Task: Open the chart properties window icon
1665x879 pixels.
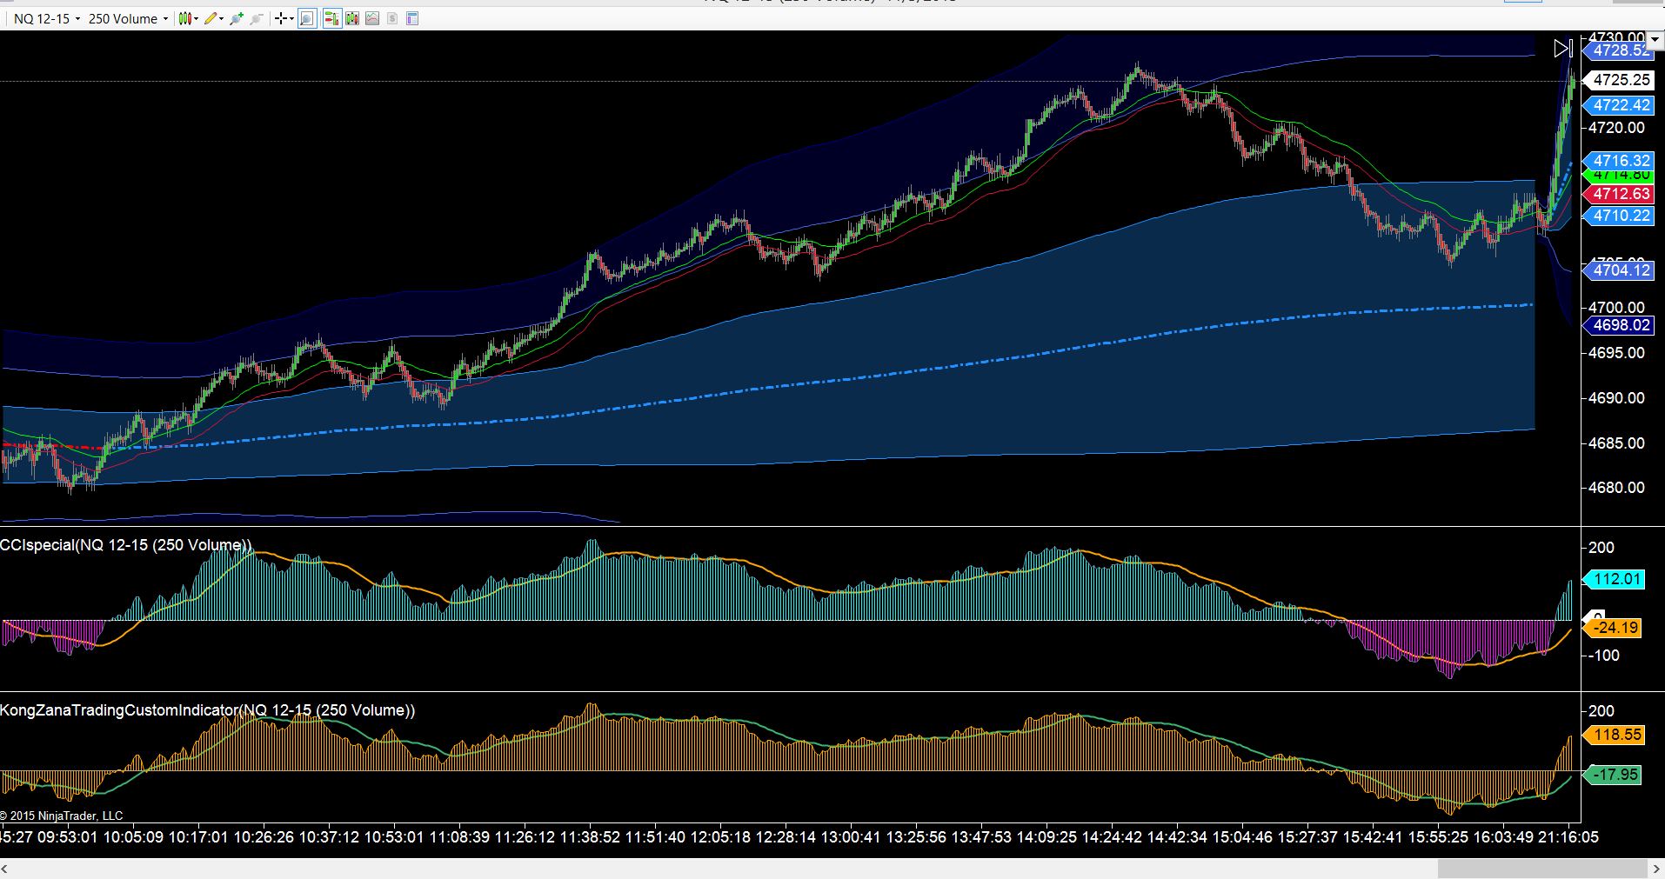Action: pyautogui.click(x=412, y=18)
